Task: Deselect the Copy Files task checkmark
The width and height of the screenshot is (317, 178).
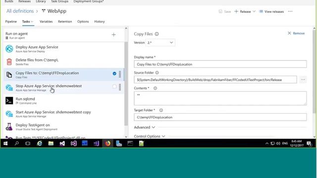Action: coord(114,74)
